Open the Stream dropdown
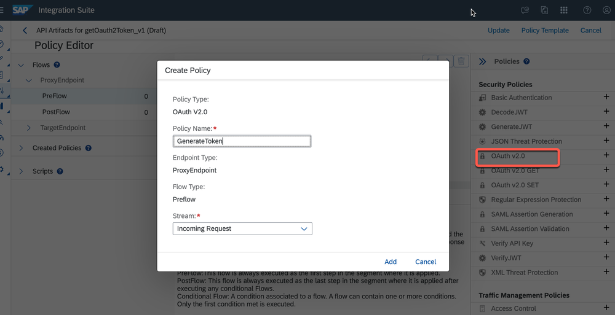Viewport: 615px width, 315px height. coord(242,228)
